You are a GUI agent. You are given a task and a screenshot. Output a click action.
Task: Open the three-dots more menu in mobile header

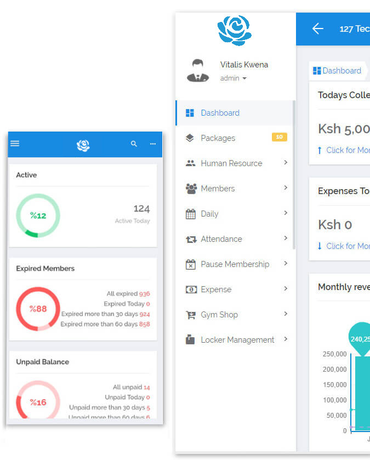coord(153,144)
